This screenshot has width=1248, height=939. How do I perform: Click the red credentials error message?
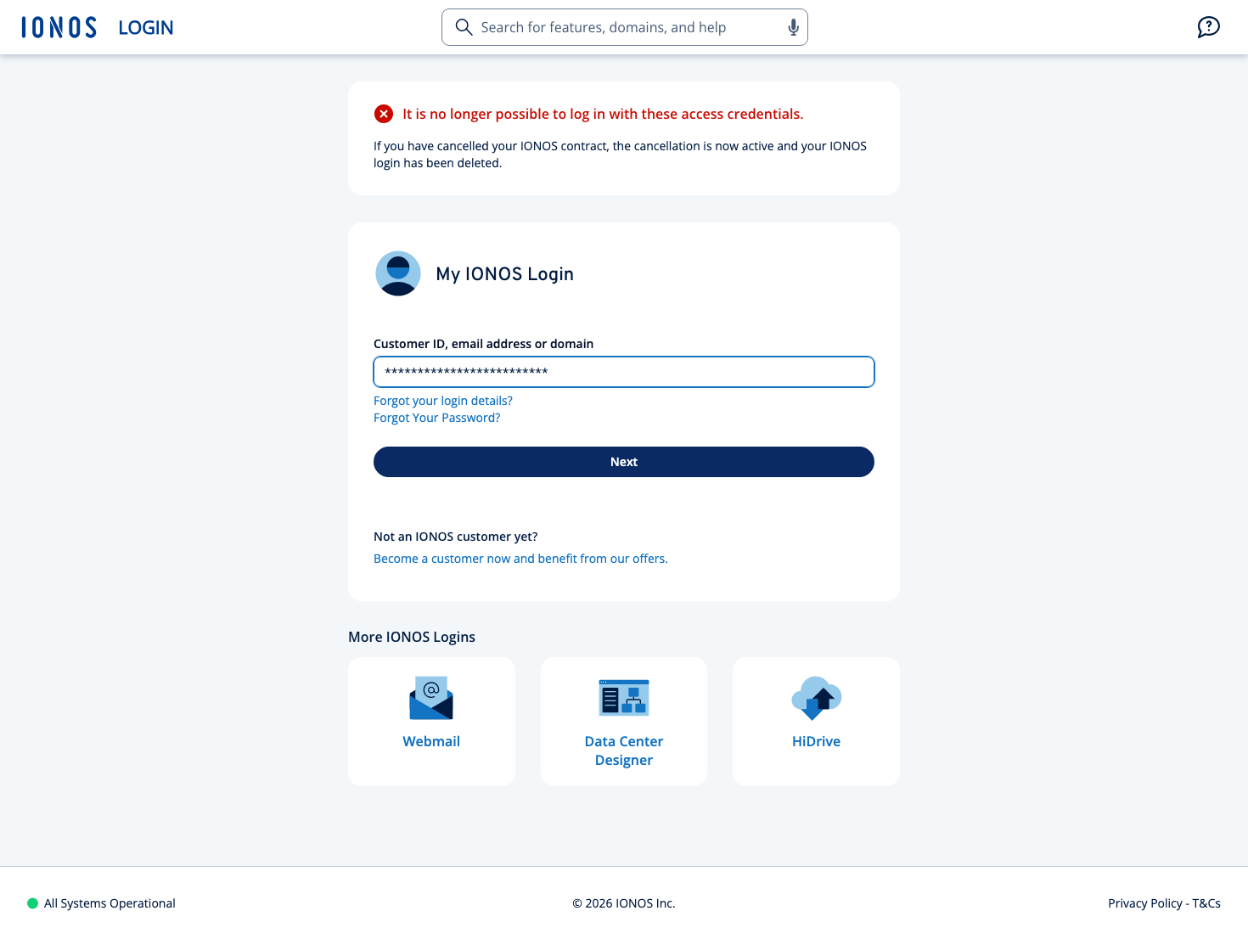[603, 114]
